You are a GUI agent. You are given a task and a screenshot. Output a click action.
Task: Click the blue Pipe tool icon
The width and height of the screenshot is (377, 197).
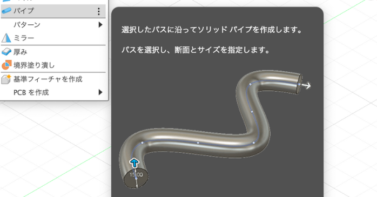(6, 11)
